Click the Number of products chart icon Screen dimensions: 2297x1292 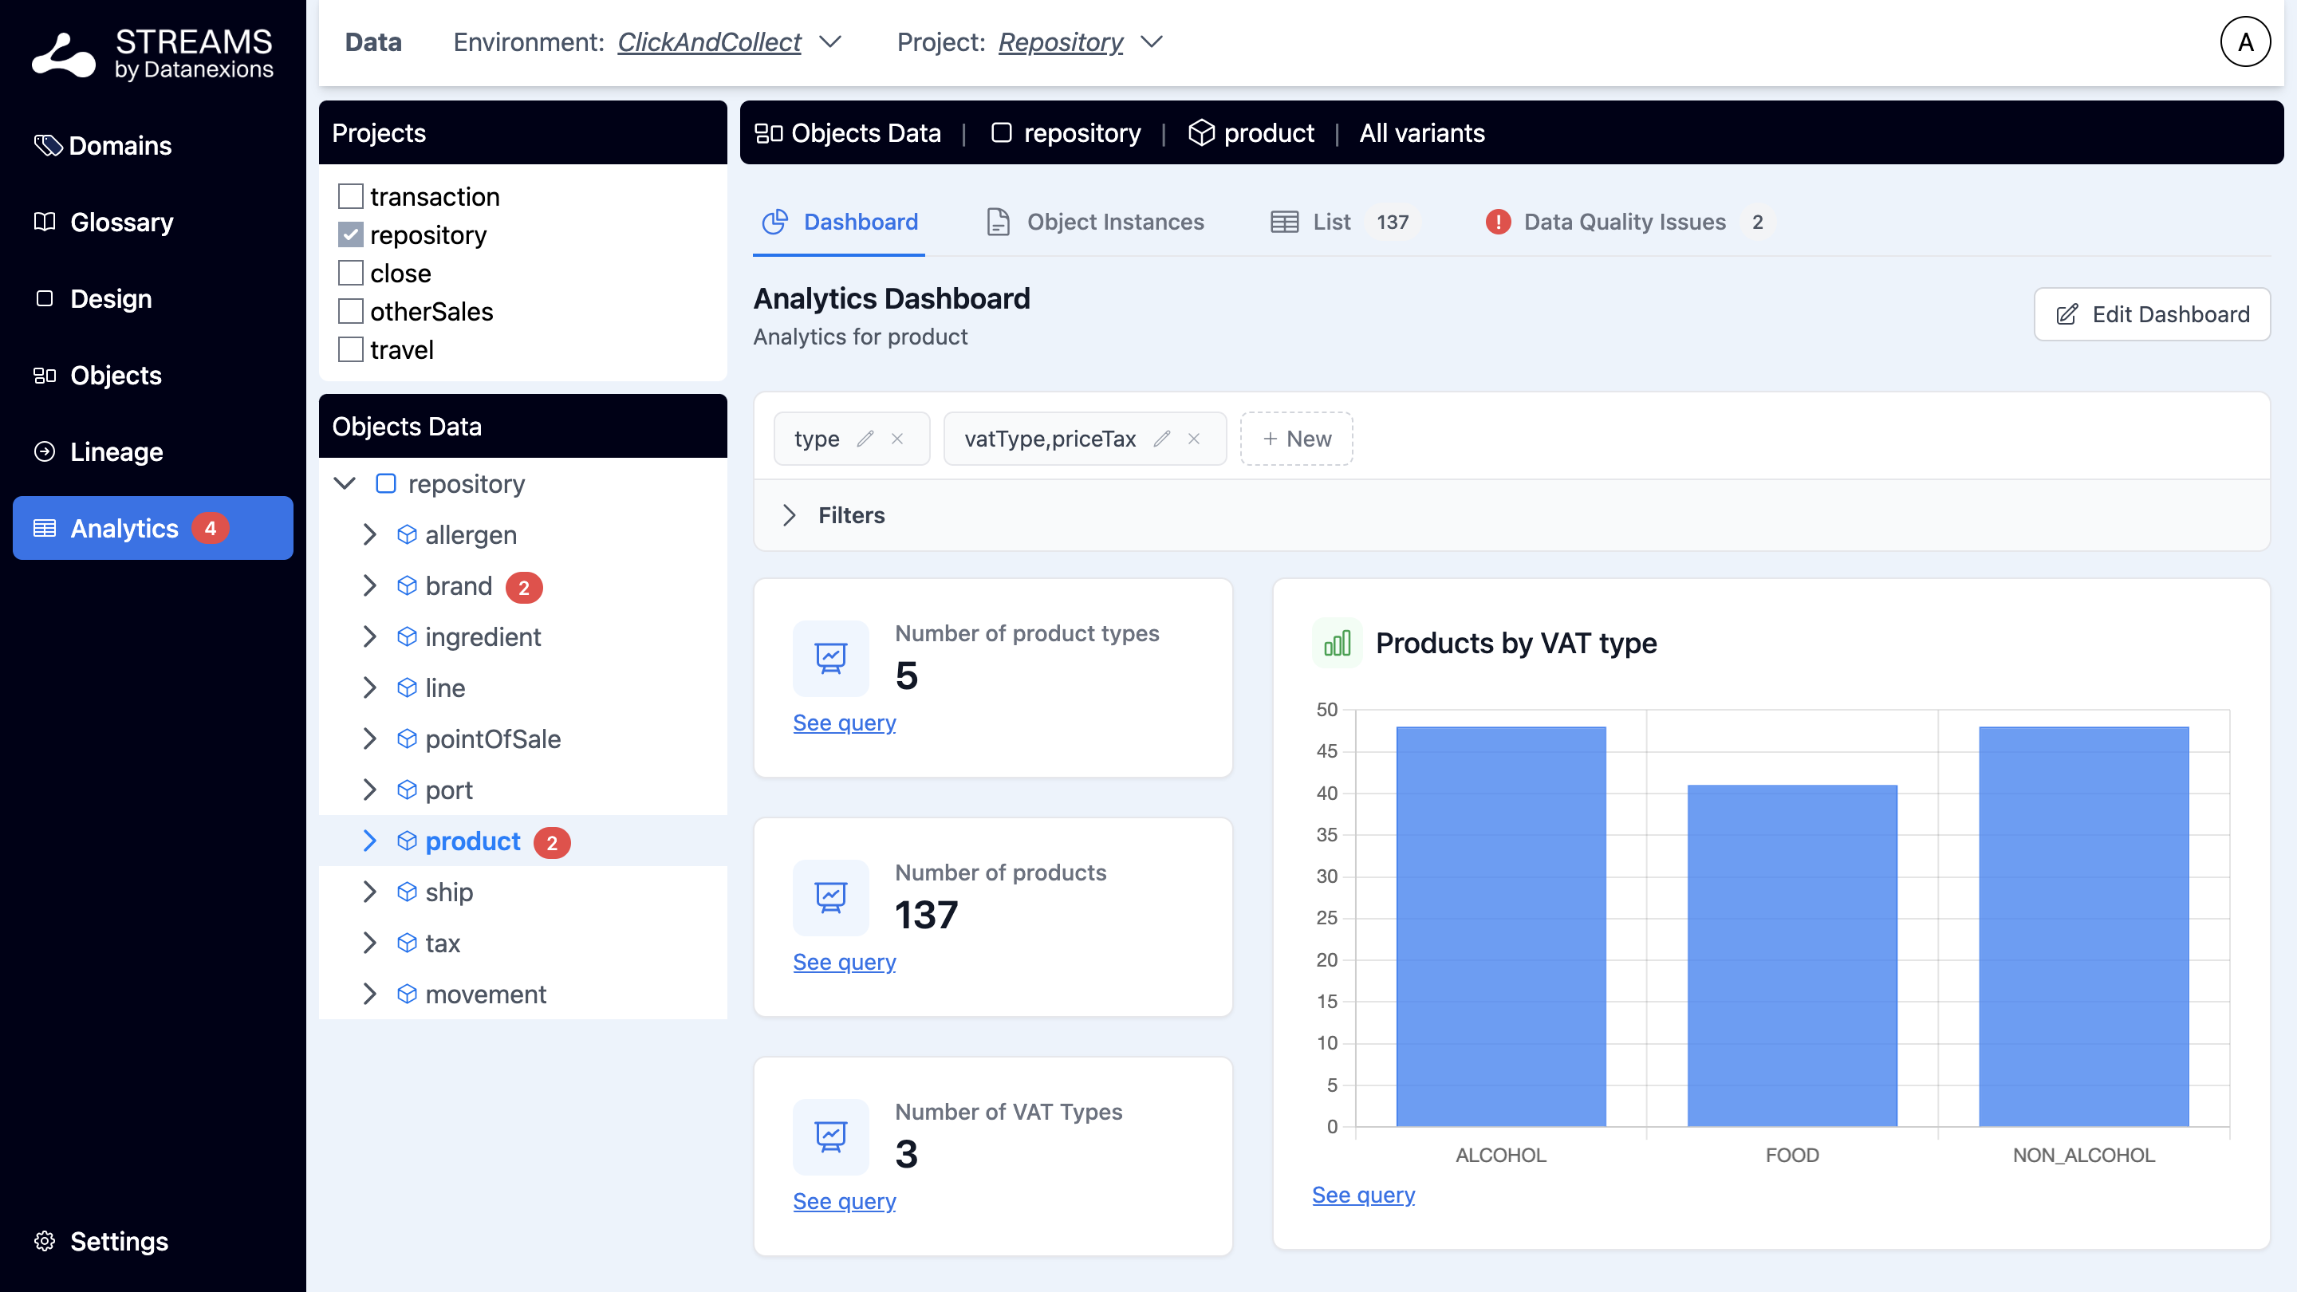coord(830,897)
